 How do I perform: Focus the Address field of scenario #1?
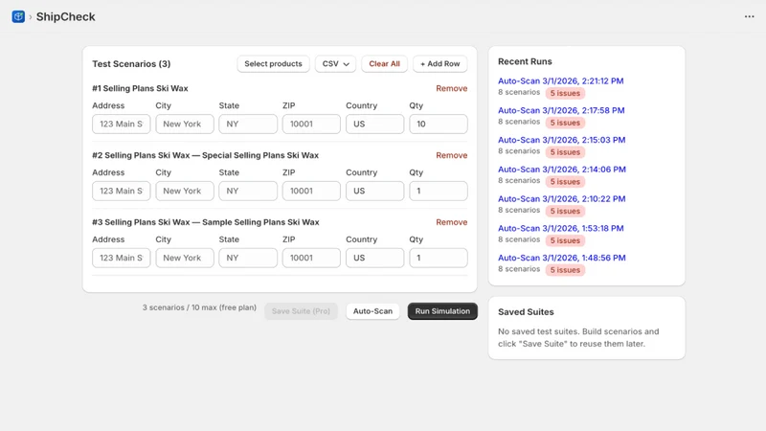point(122,125)
